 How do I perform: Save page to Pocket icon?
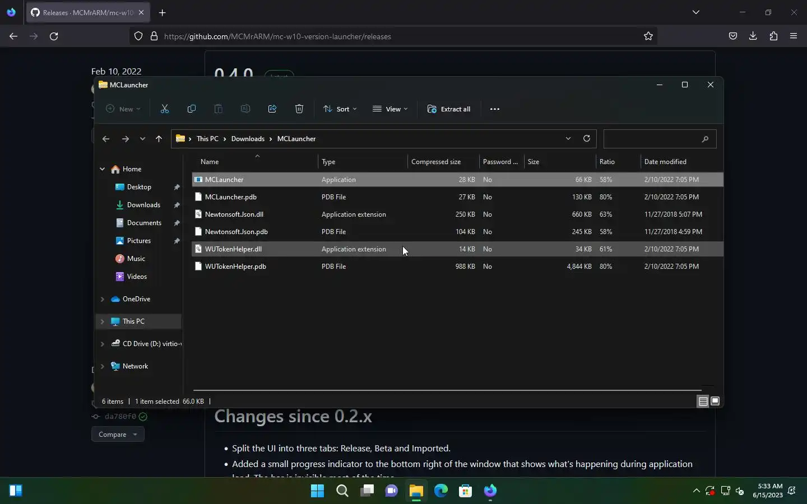pyautogui.click(x=732, y=36)
